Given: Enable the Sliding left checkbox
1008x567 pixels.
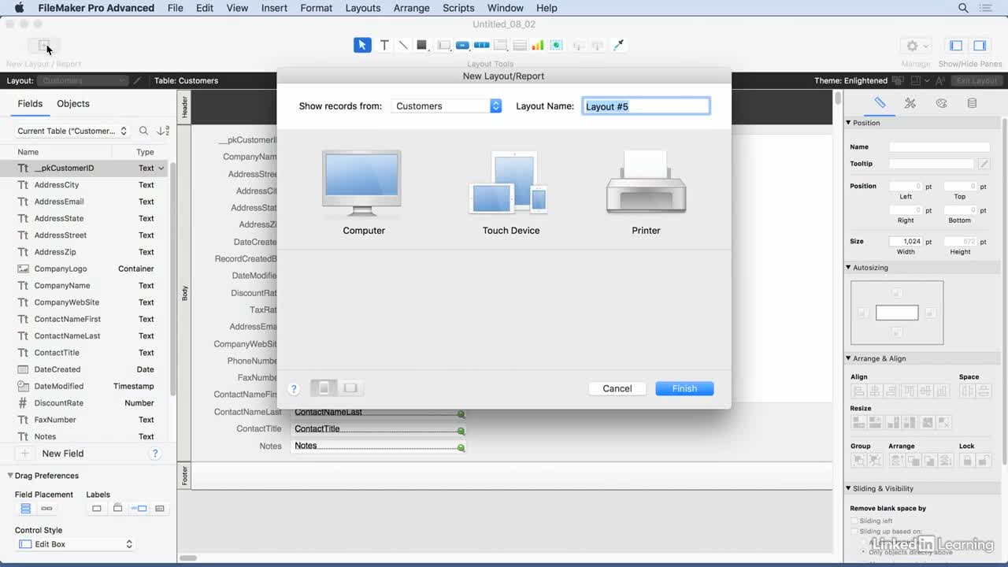Looking at the screenshot, I should [x=854, y=521].
